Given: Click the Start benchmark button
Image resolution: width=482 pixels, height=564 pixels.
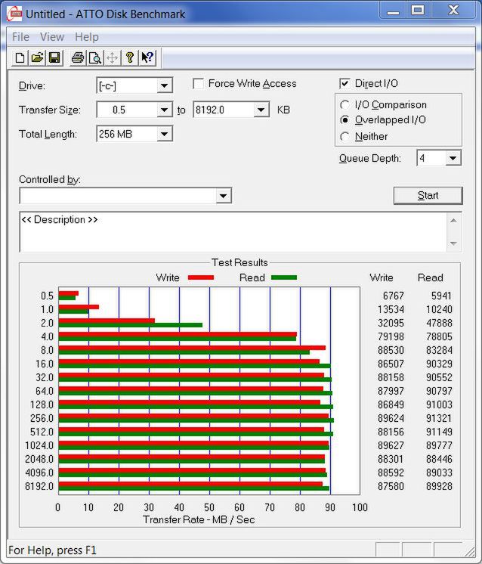Looking at the screenshot, I should [428, 196].
